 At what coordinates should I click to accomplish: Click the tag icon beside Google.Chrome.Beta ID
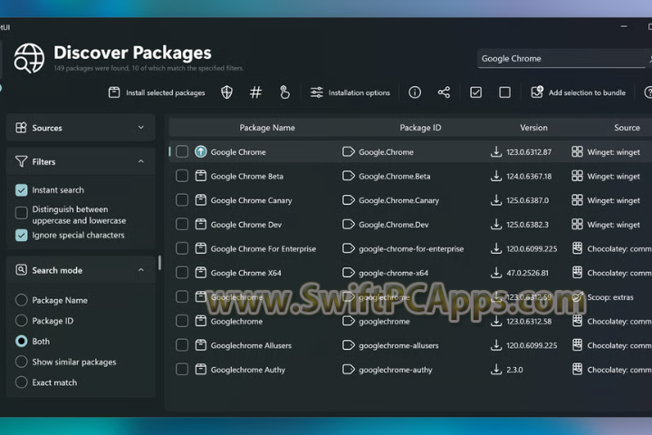tap(348, 176)
